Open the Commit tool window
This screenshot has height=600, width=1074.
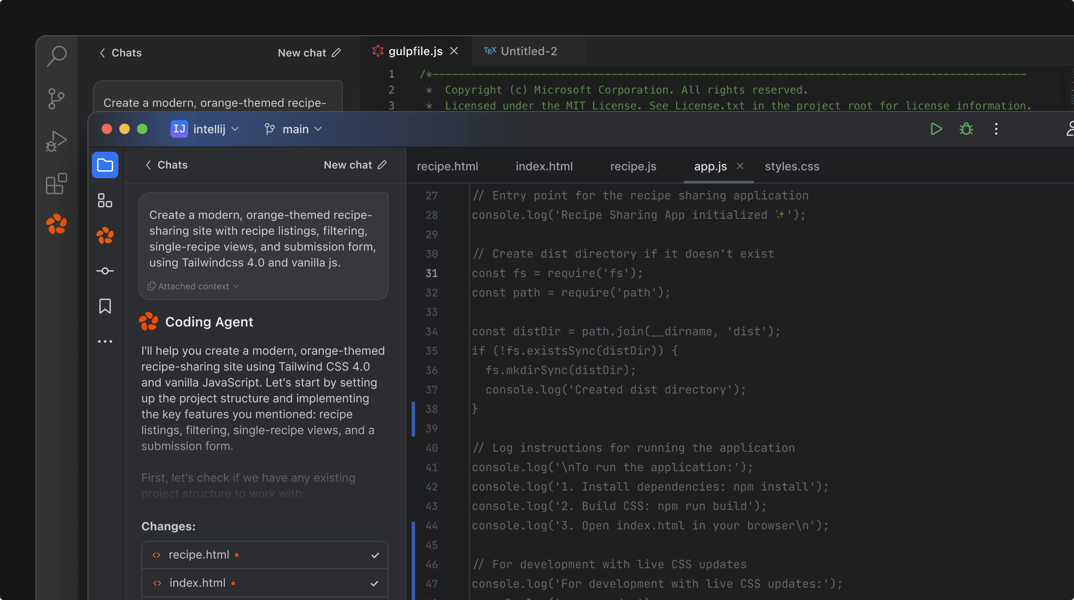coord(105,270)
